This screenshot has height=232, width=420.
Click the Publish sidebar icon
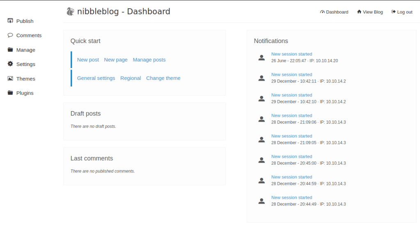click(x=10, y=21)
